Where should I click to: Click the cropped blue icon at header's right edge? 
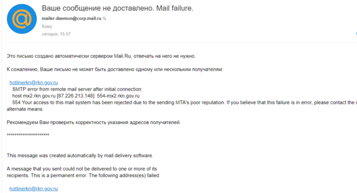click(356, 34)
